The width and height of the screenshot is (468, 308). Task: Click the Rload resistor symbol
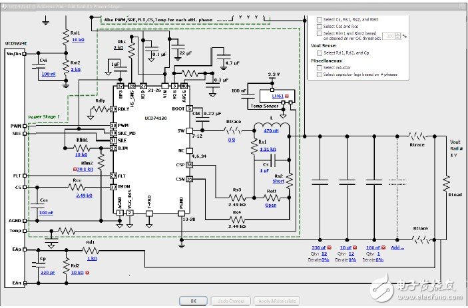(x=446, y=184)
